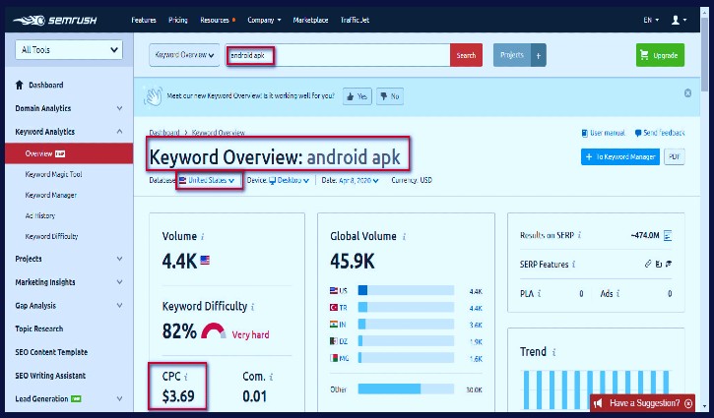Viewport: 714px width, 418px height.
Task: Open the date Apr 8, 2020 dropdown
Action: 358,181
